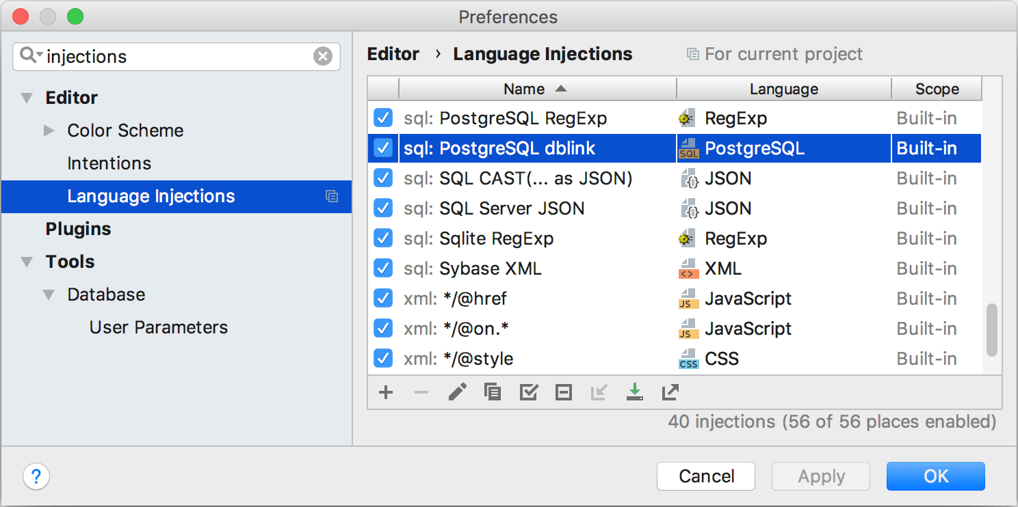
Task: Edit the selected injection with the pencil icon
Action: coord(457,392)
